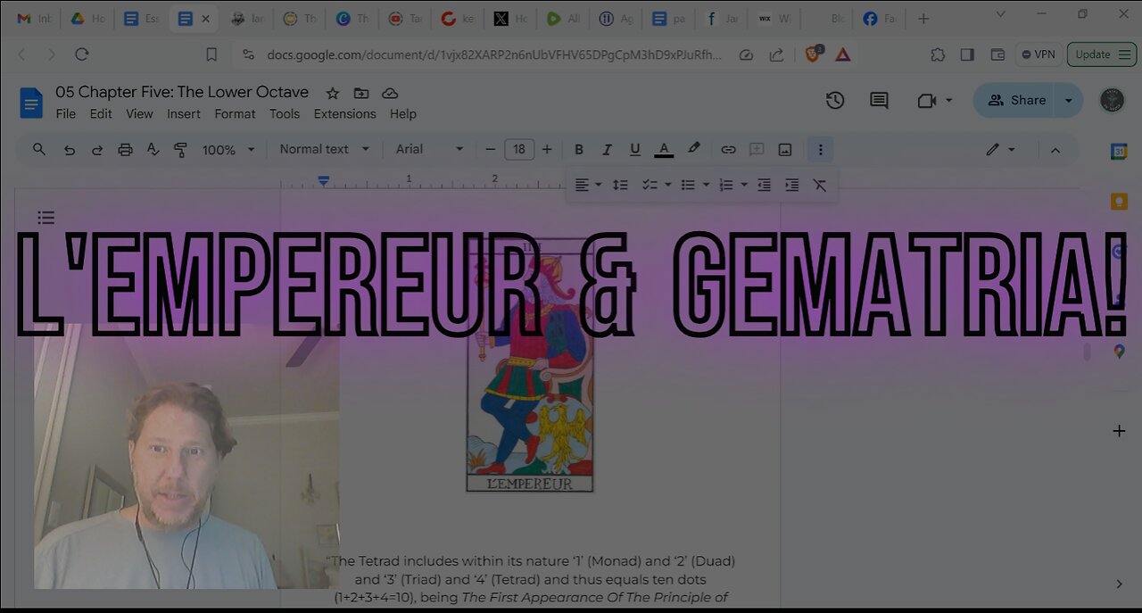Star the document
The image size is (1142, 613).
(332, 93)
